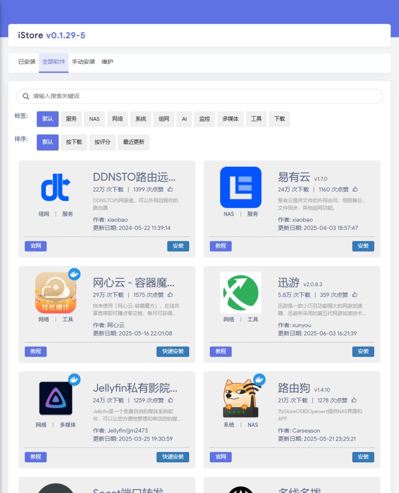This screenshot has width=399, height=493.
Task: Click the Jellyfin app icon
Action: (56, 398)
